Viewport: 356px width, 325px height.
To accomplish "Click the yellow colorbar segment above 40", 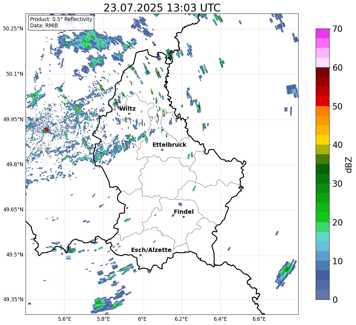I will pyautogui.click(x=322, y=140).
